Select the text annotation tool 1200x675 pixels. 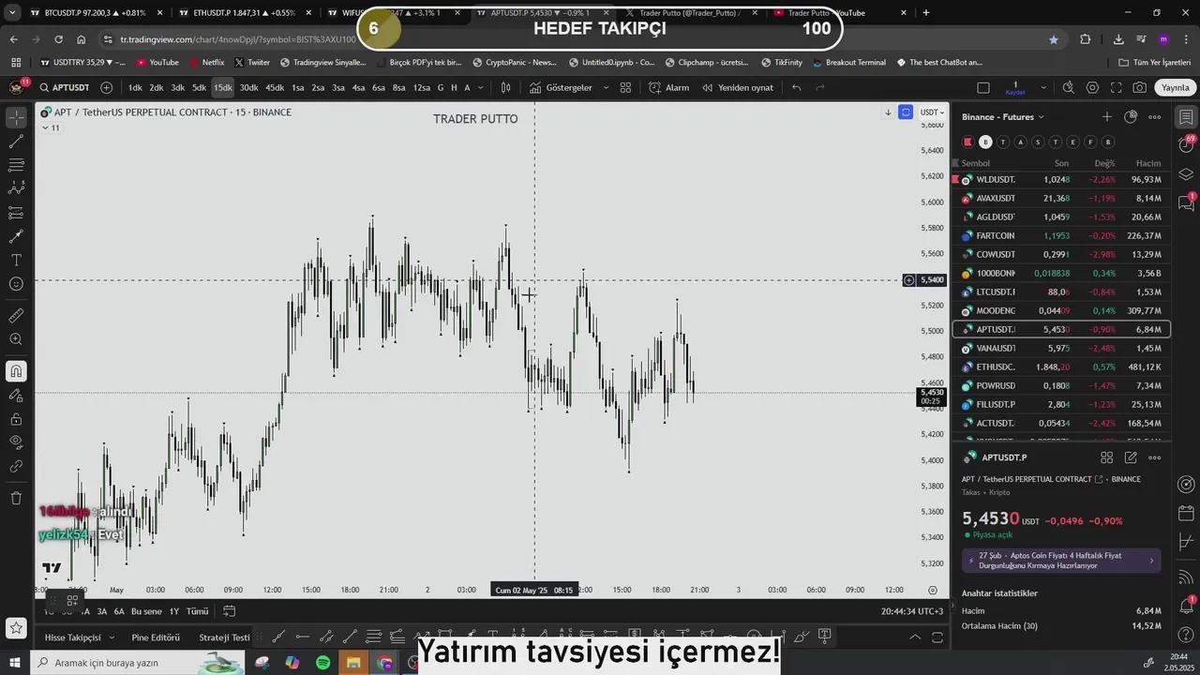[16, 260]
